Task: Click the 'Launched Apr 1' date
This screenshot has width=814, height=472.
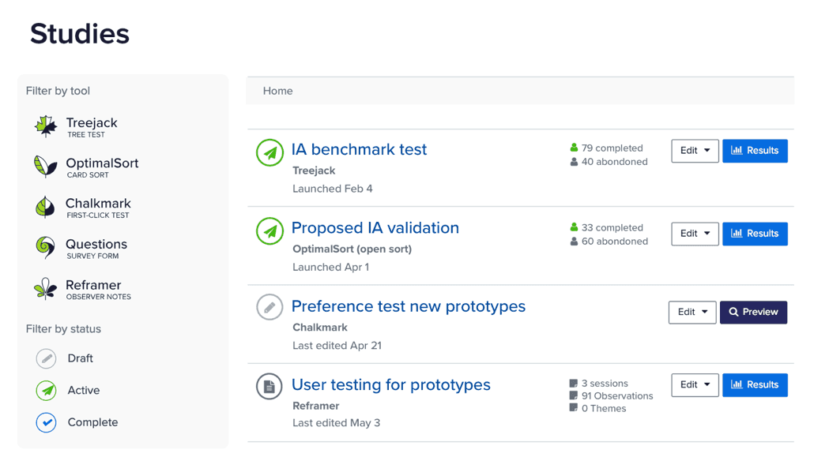Action: tap(330, 267)
